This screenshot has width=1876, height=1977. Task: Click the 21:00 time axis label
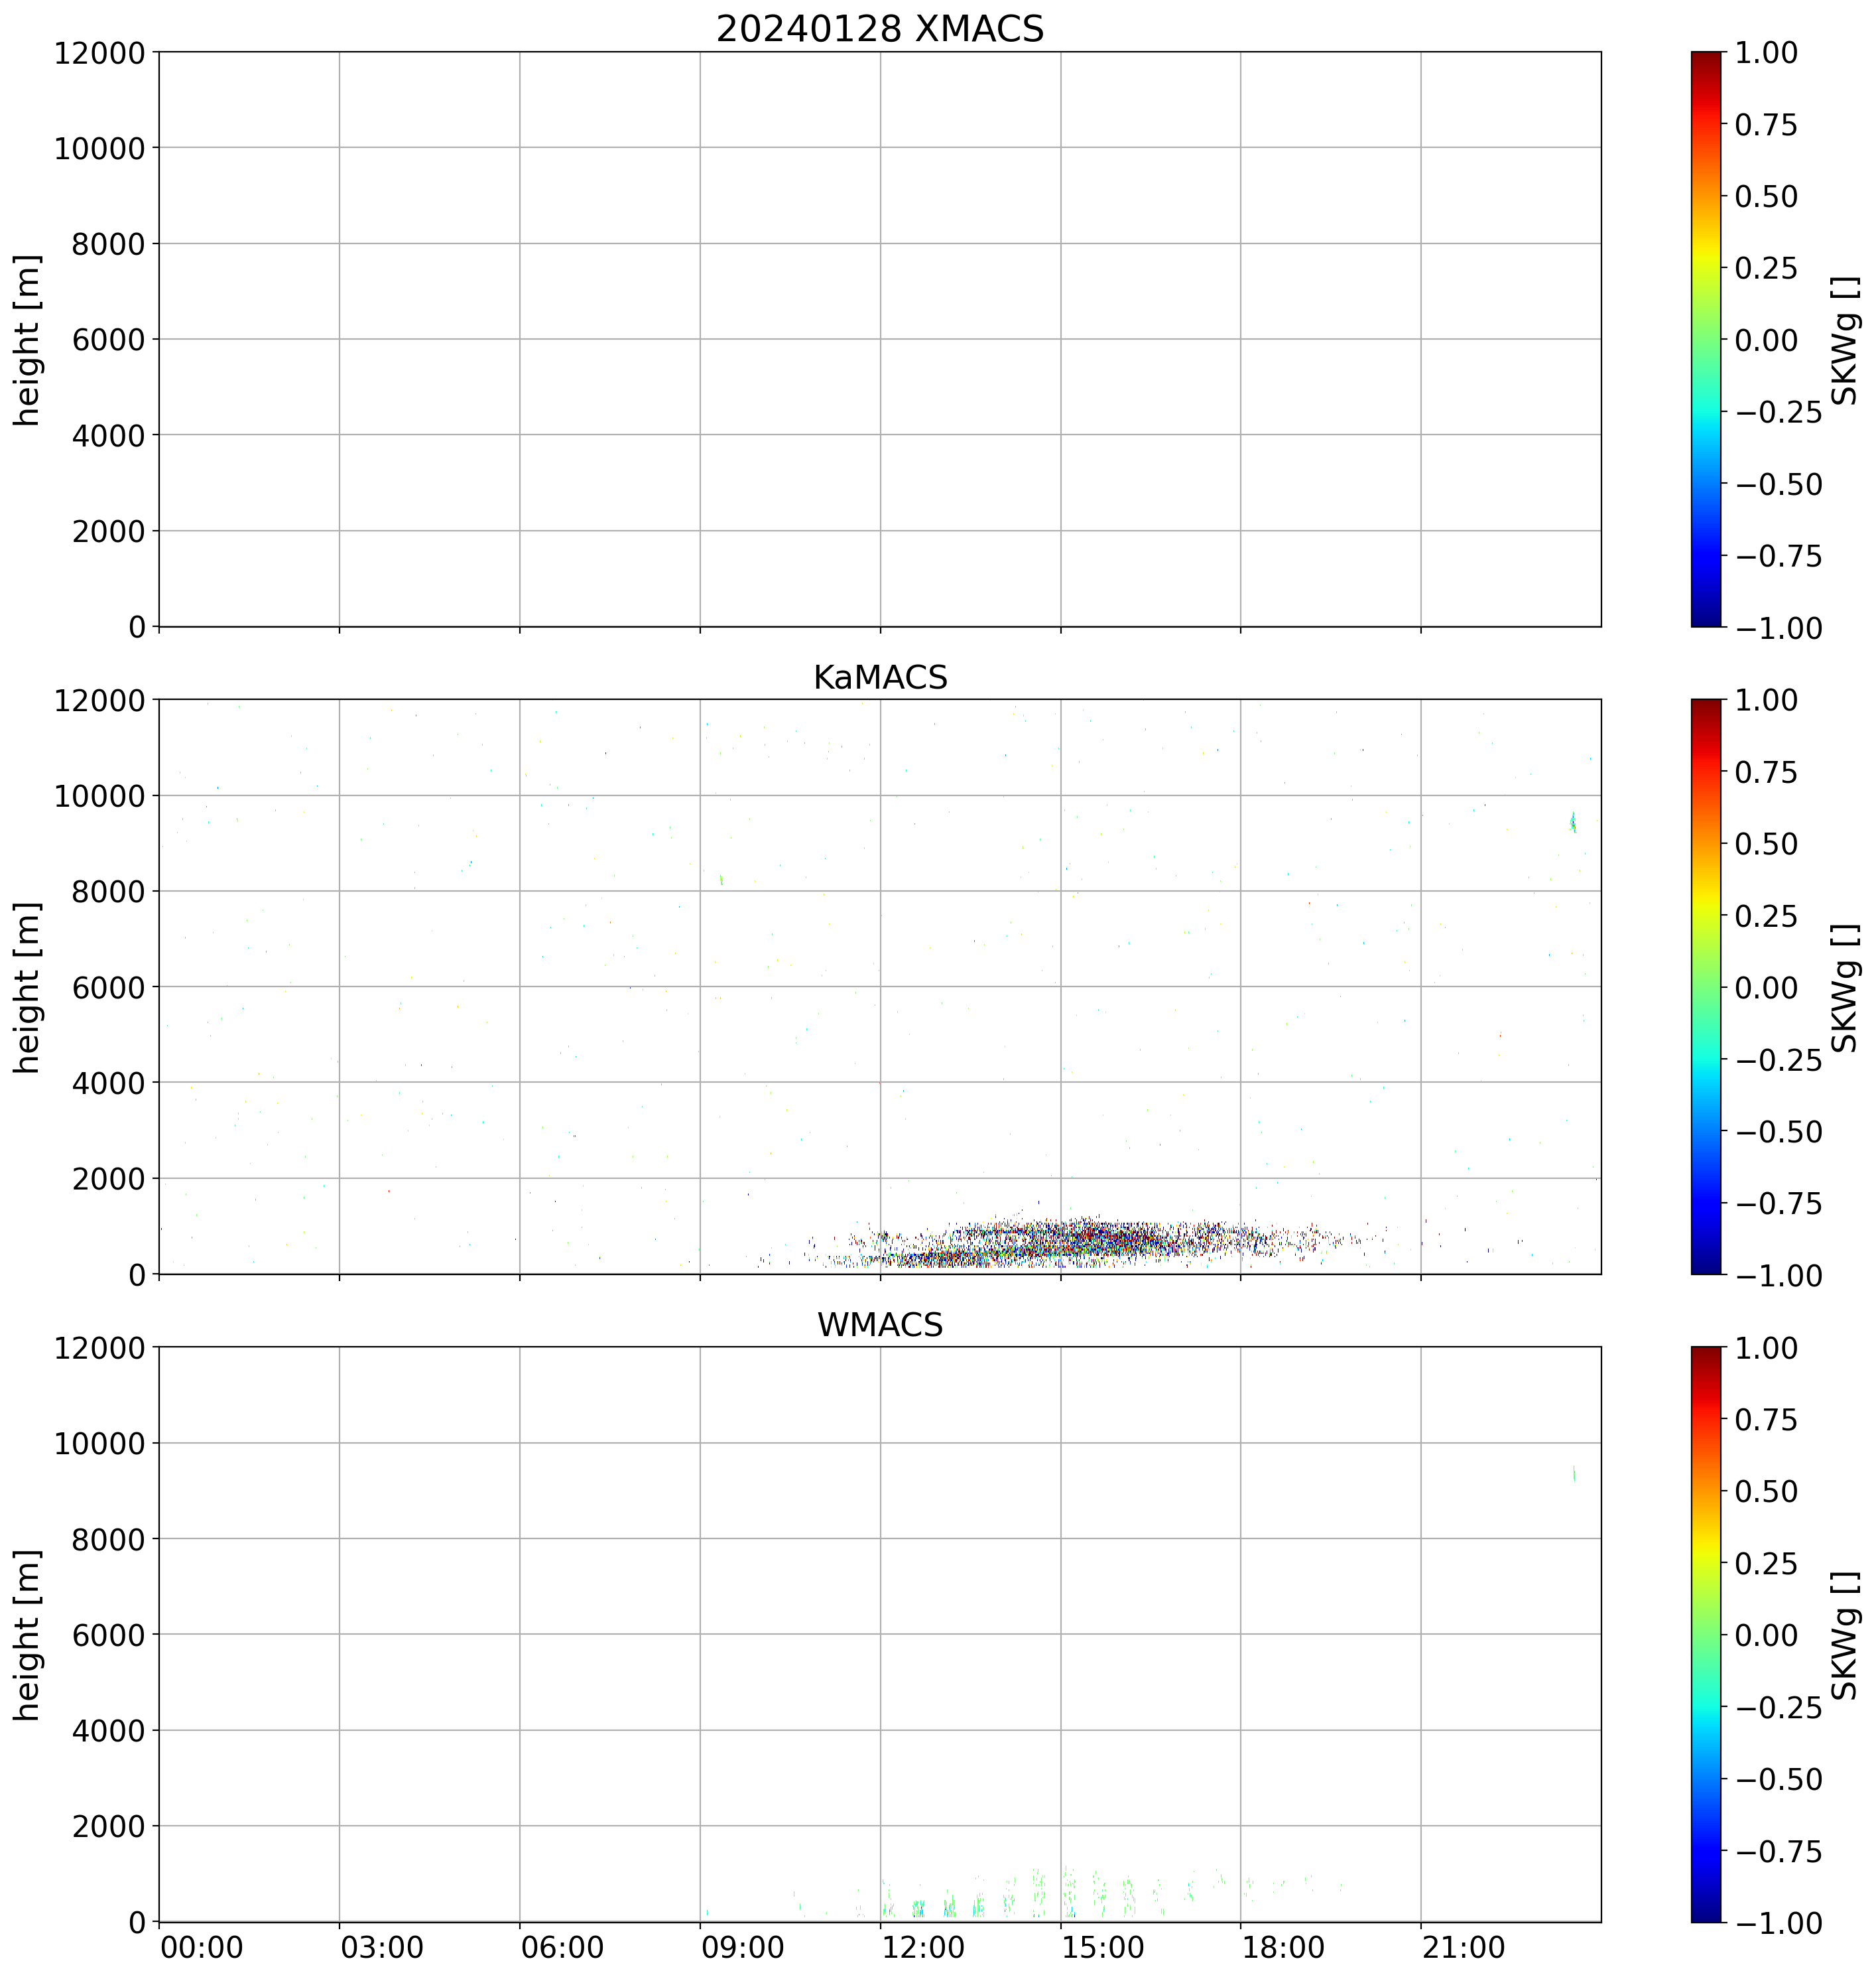pyautogui.click(x=1463, y=1947)
